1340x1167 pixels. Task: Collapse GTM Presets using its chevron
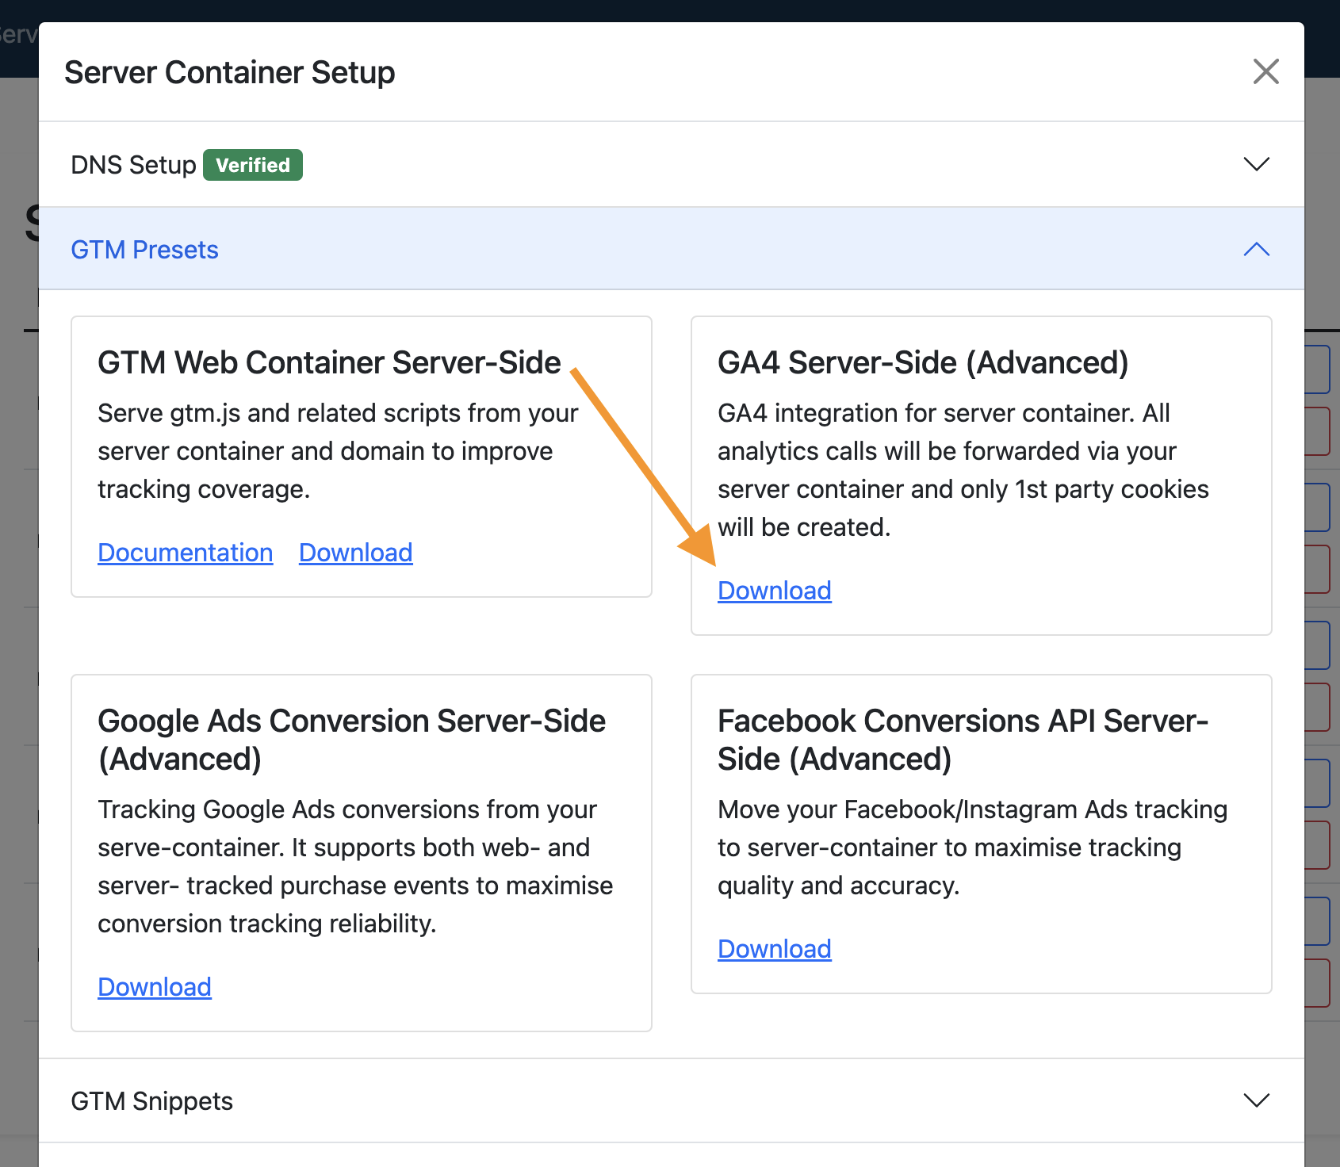tap(1256, 249)
